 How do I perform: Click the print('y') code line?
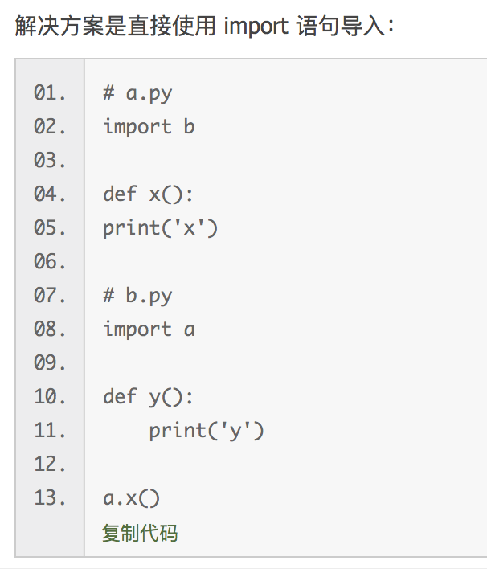tap(206, 431)
